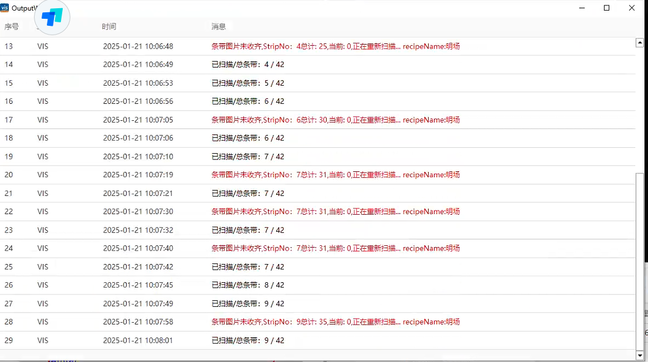Minimize the Output window
Image resolution: width=648 pixels, height=362 pixels.
click(582, 8)
